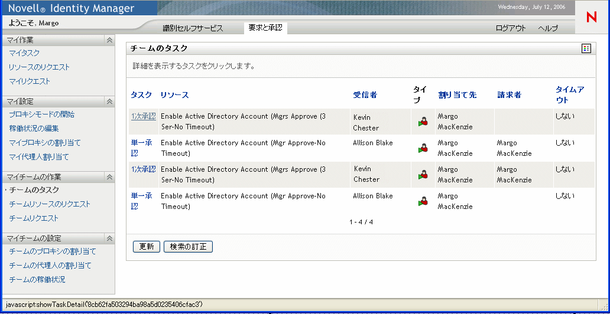Collapse the マイチームの作業 section
The image size is (610, 314).
[110, 177]
